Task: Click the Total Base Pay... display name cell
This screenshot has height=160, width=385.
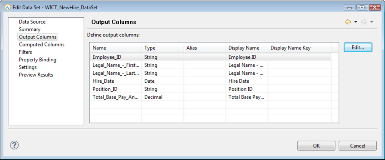Action: point(247,97)
